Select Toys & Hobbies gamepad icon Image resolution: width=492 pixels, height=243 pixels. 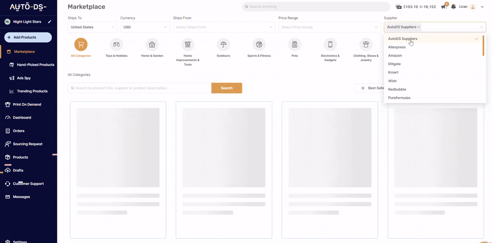[x=116, y=44]
